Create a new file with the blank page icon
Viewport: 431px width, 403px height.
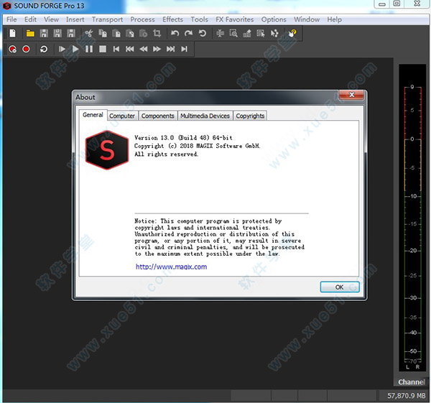tap(13, 34)
